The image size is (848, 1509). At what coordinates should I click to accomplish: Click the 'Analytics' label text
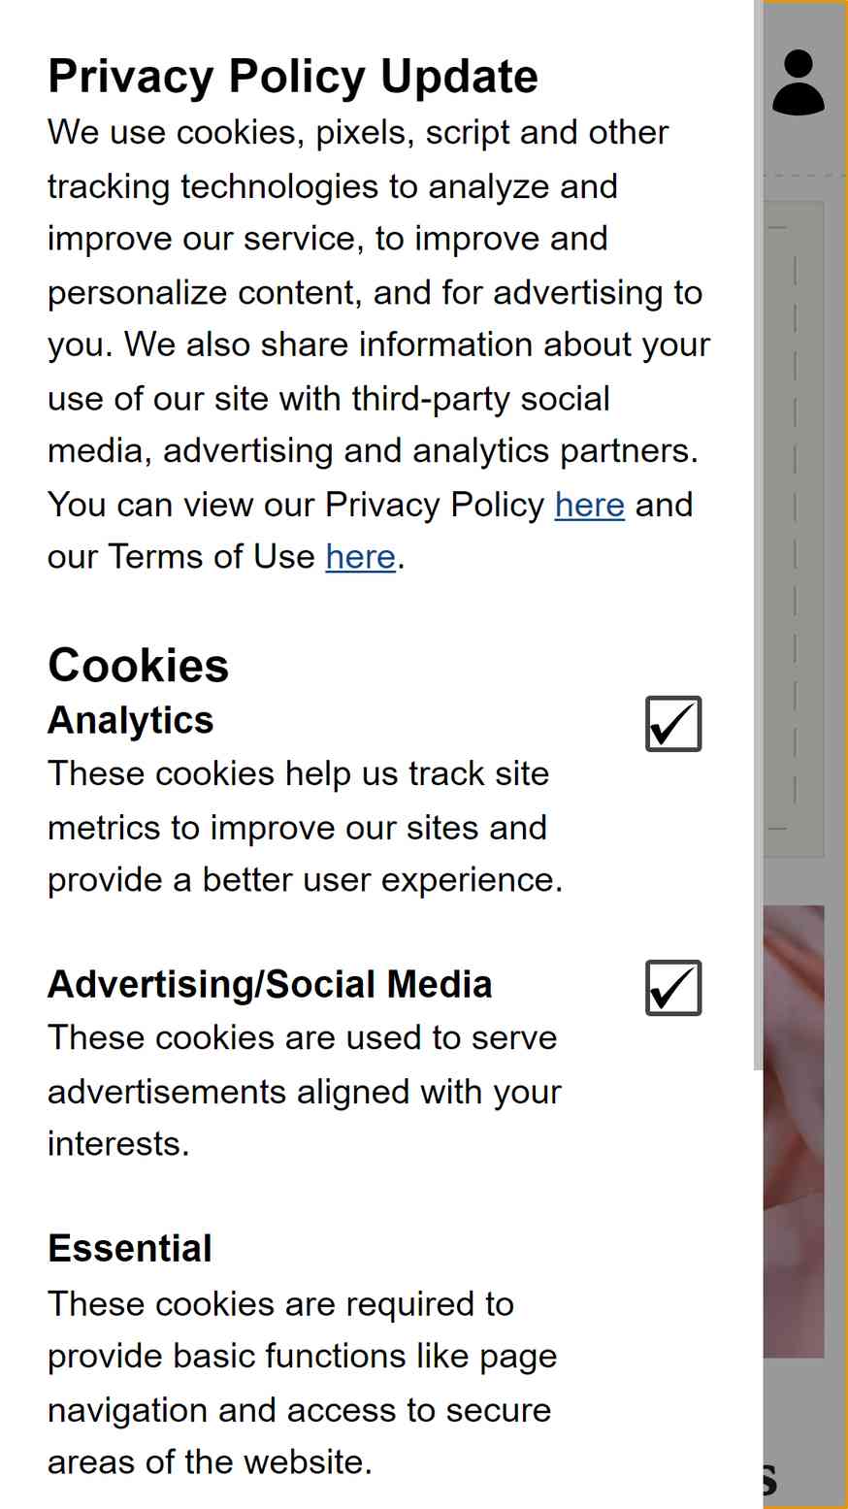tap(131, 720)
